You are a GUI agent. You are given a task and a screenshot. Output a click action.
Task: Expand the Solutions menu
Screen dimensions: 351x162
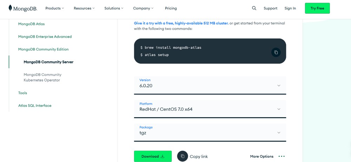pyautogui.click(x=114, y=8)
